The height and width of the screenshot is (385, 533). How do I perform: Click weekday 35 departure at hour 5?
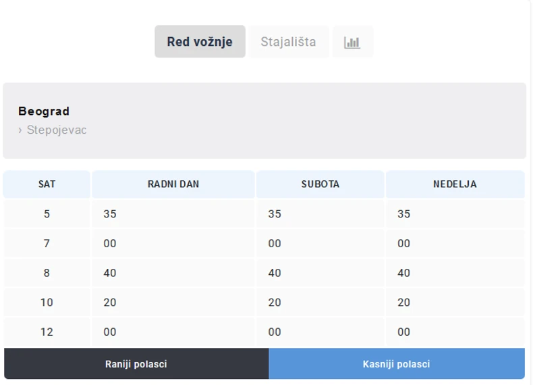(x=110, y=214)
